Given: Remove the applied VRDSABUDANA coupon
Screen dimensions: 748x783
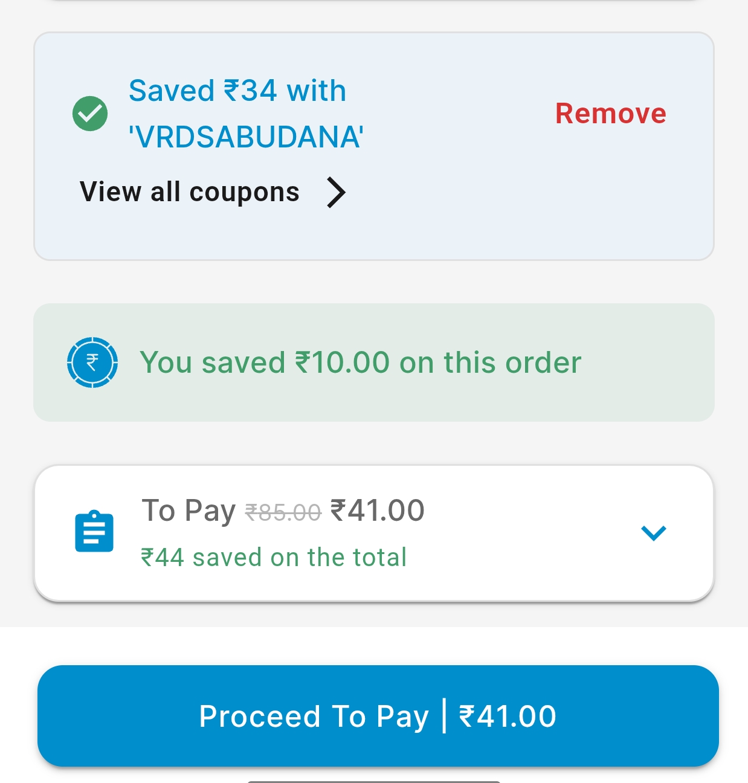Looking at the screenshot, I should click(x=610, y=114).
